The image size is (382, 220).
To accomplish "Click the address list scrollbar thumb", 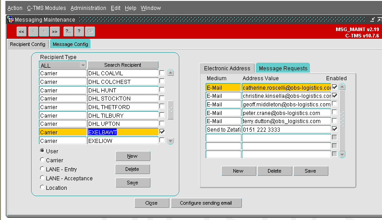I will tap(342, 121).
